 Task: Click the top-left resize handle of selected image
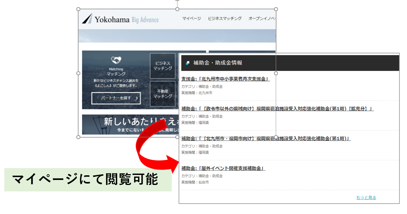tap(79, 9)
